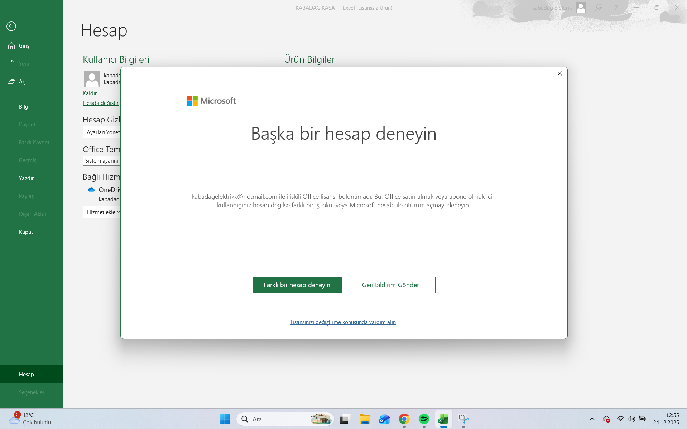Open the license change help link

[x=343, y=322]
